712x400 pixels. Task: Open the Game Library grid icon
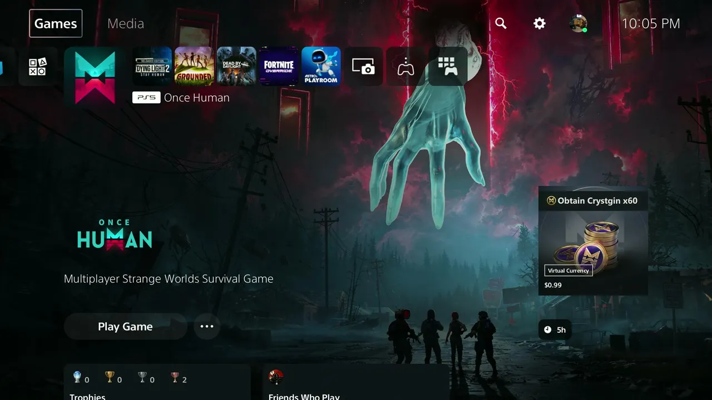[x=448, y=66]
